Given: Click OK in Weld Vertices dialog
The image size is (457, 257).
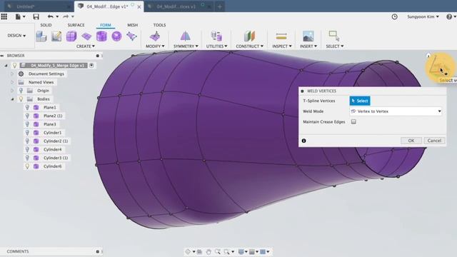Looking at the screenshot, I should point(411,141).
